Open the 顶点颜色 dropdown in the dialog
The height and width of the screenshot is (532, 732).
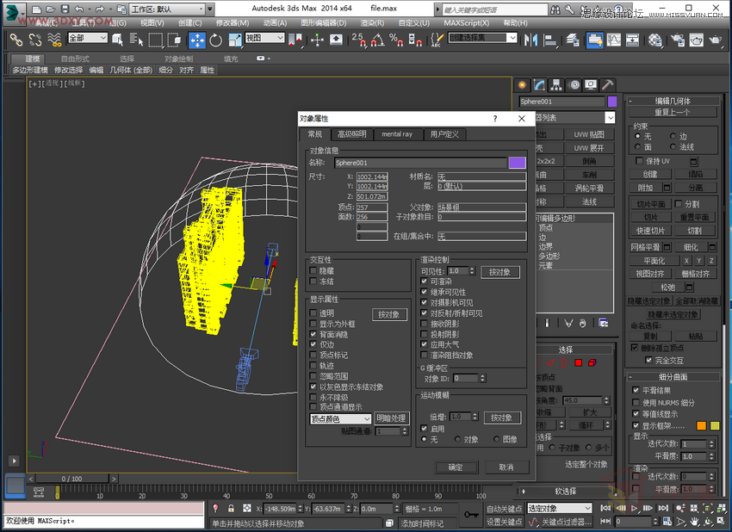[340, 418]
